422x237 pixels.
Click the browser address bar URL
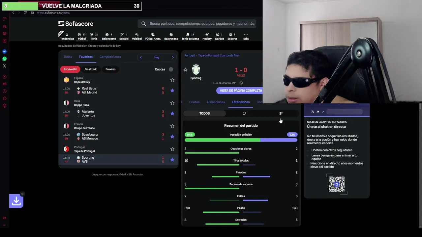tap(53, 13)
